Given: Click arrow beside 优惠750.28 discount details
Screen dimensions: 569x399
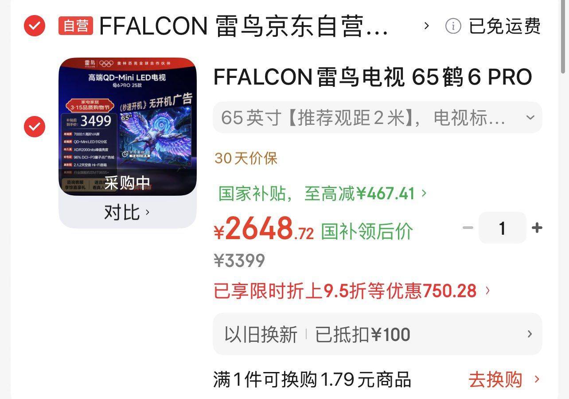Looking at the screenshot, I should 488,291.
